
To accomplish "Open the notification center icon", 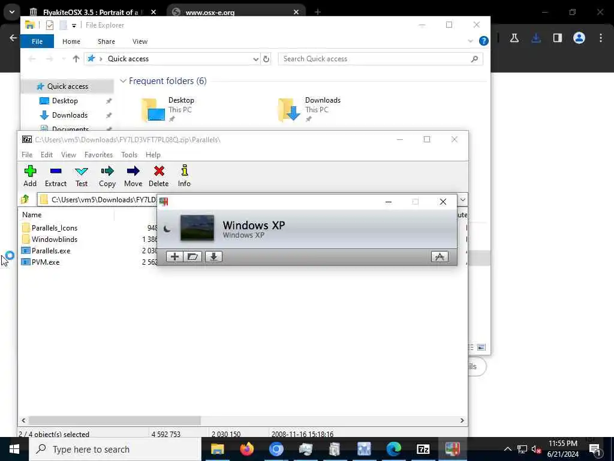I will (x=595, y=449).
